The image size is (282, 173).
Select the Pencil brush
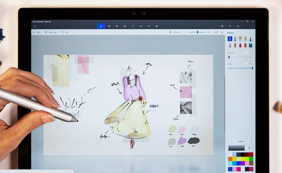click(230, 45)
